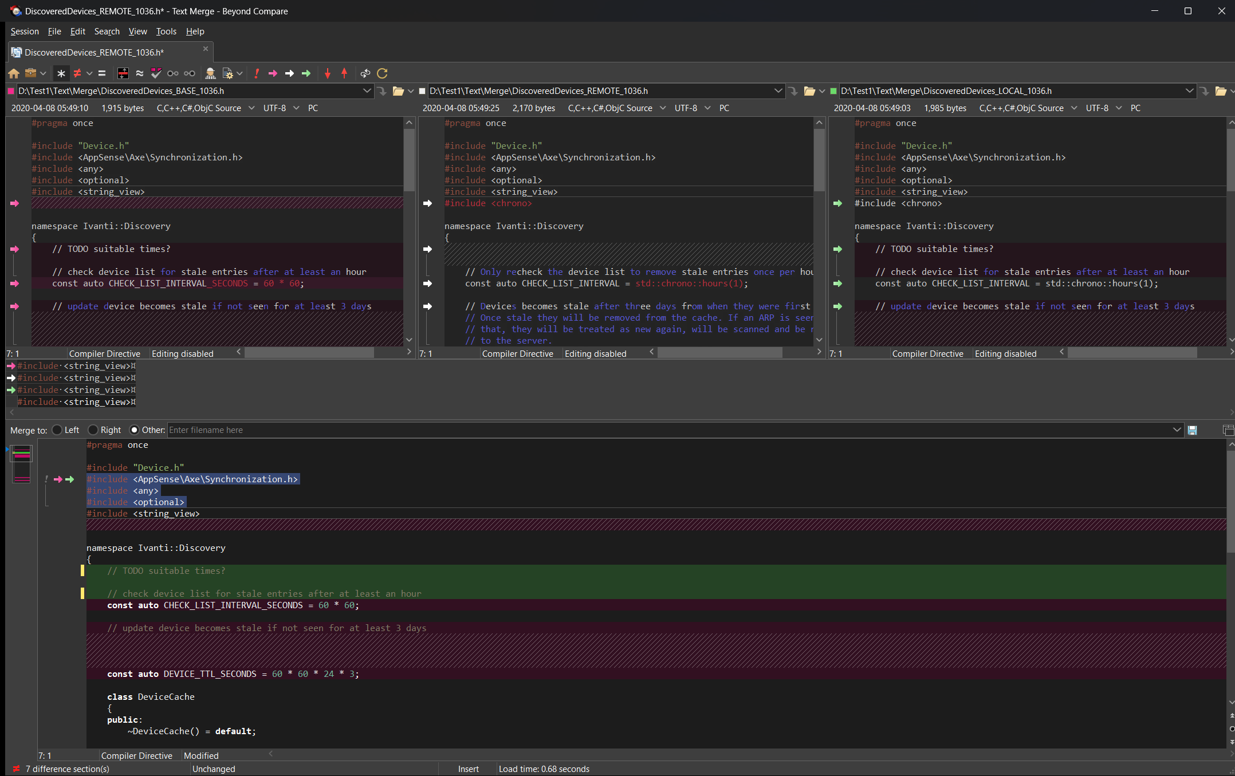1235x776 pixels.
Task: Click the Enter filename here field
Action: pos(669,430)
